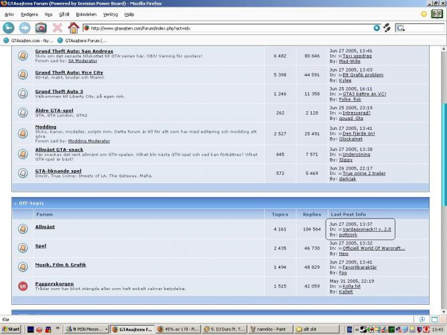Screen dimensions: 447x335
Task: Go to the Home page via house icon
Action: pos(73,27)
